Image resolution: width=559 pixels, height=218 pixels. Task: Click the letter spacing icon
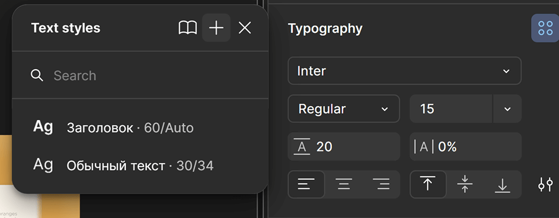pos(424,147)
